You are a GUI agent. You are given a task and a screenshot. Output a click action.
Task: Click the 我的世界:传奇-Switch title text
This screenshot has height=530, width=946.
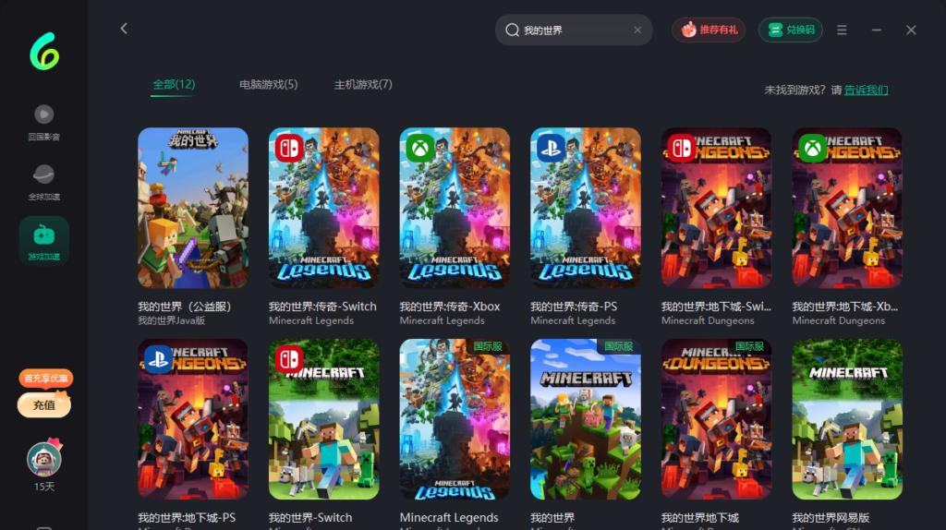coord(322,307)
